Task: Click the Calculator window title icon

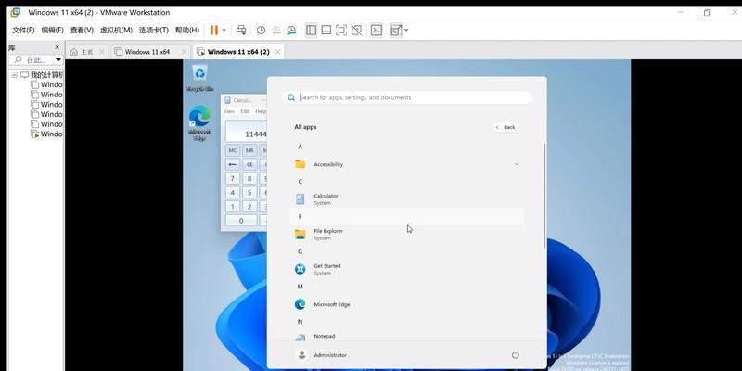Action: (227, 100)
